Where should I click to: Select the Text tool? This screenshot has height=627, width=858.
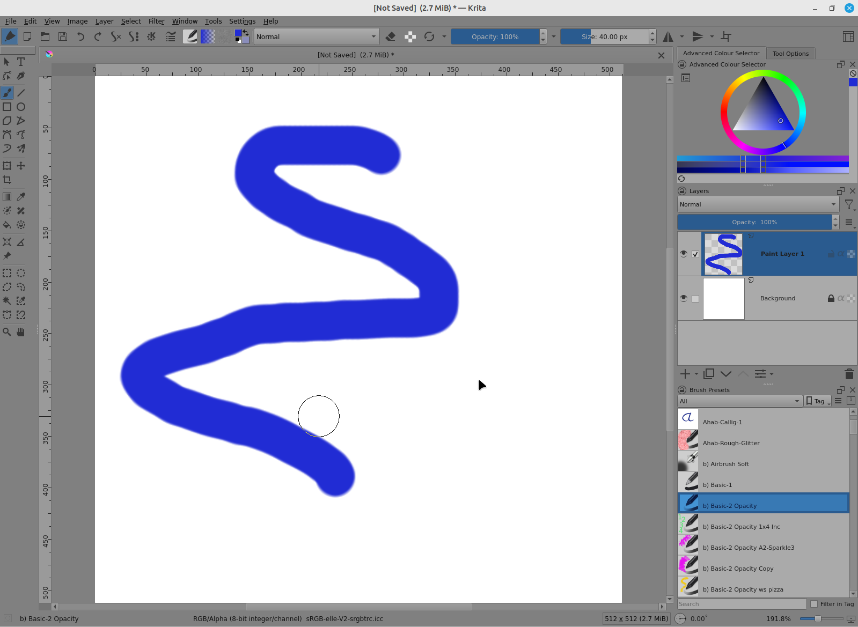coord(21,62)
